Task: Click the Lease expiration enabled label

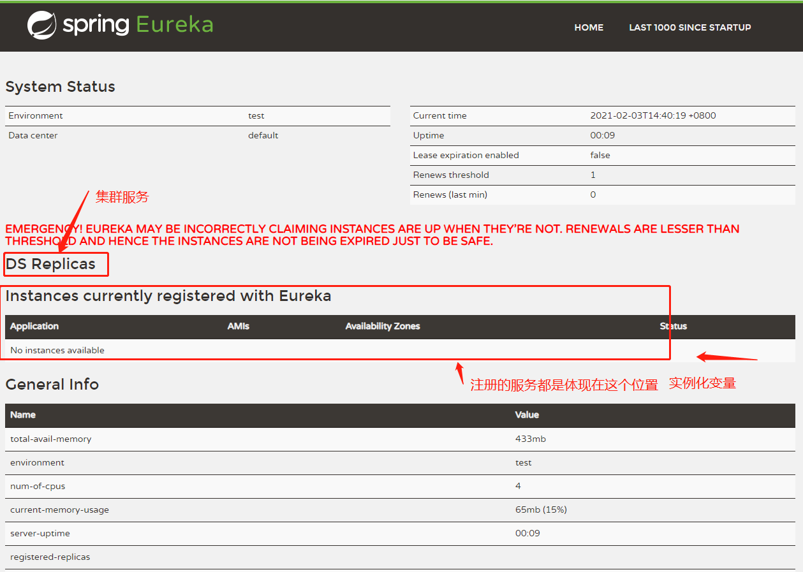Action: (466, 155)
